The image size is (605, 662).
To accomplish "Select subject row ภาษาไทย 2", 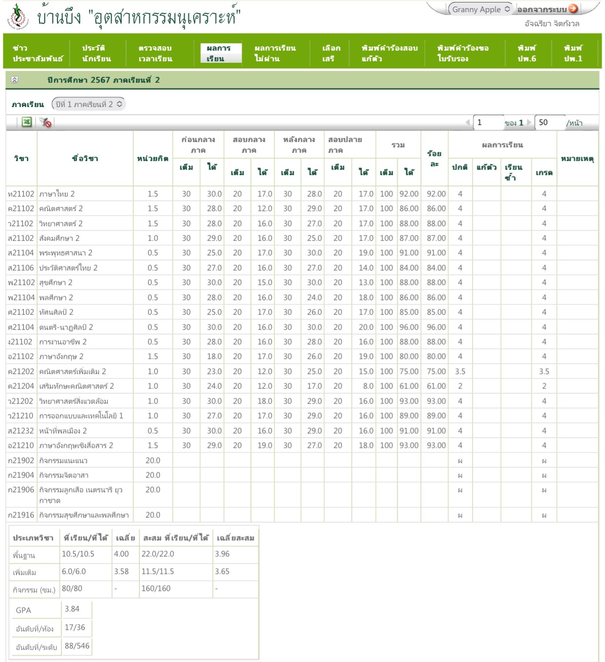I will tap(302, 194).
